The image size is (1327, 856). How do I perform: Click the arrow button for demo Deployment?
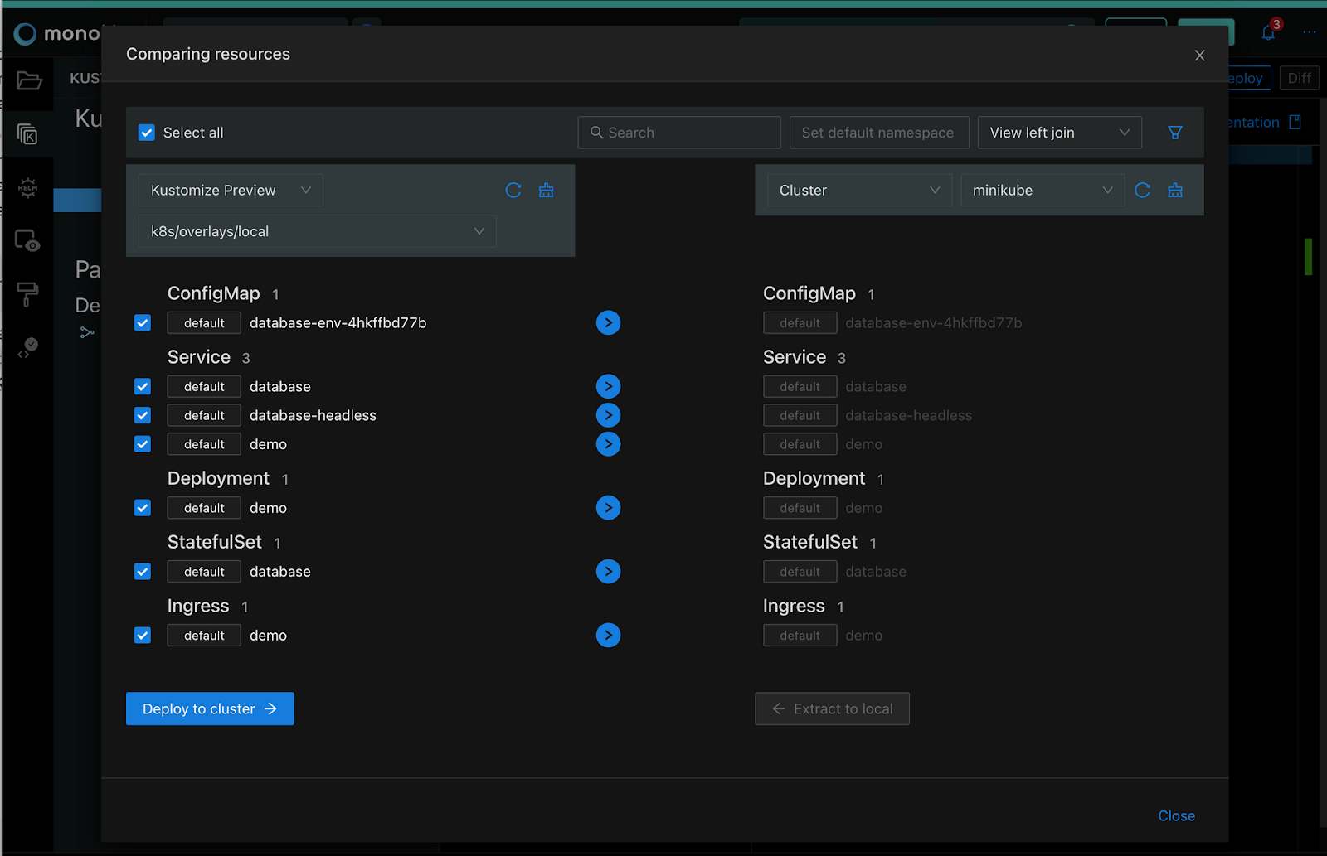coord(608,508)
